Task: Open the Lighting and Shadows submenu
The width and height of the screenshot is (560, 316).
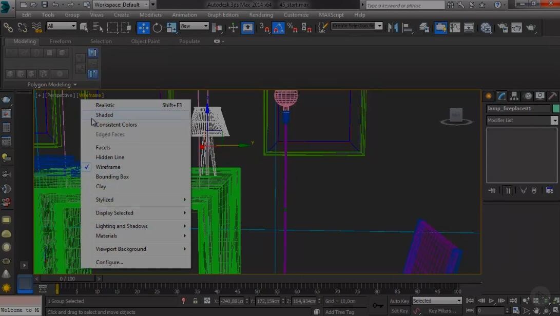Action: 136,226
